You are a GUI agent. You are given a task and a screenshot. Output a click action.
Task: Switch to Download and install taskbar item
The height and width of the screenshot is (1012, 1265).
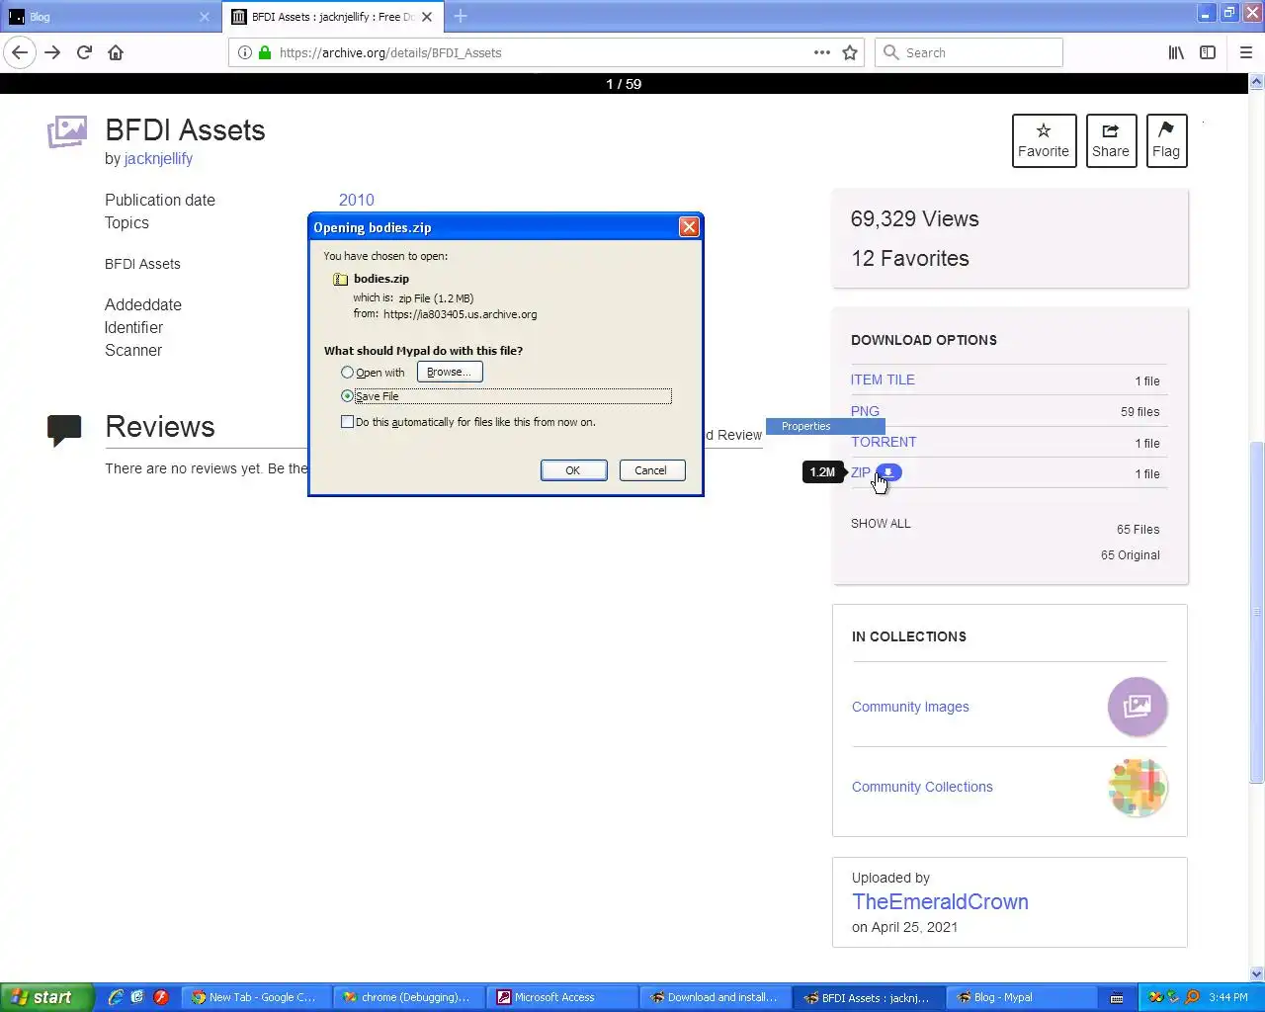[x=713, y=997]
